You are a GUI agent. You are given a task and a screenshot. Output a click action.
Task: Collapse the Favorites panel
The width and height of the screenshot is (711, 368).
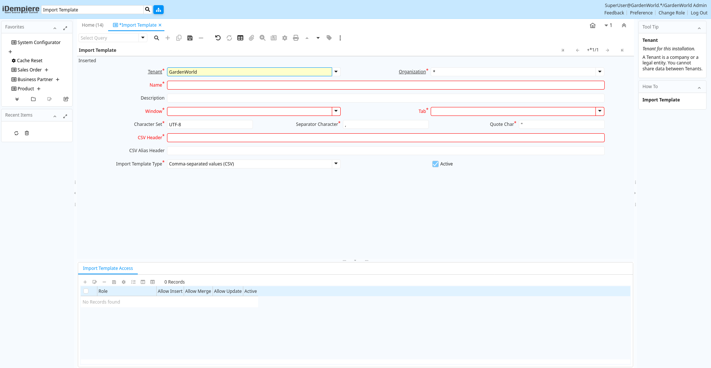(x=55, y=28)
